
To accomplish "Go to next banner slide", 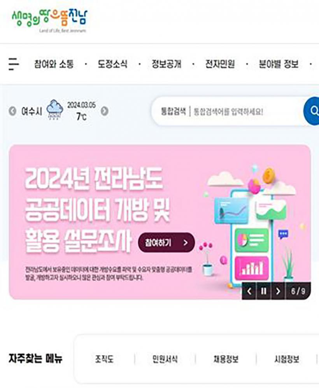I will pos(278,291).
